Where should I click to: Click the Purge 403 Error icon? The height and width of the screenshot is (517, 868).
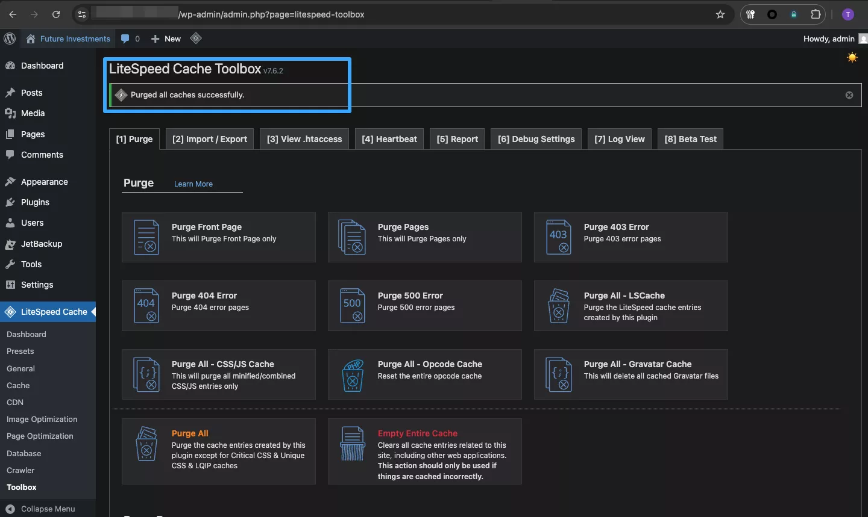coord(559,237)
